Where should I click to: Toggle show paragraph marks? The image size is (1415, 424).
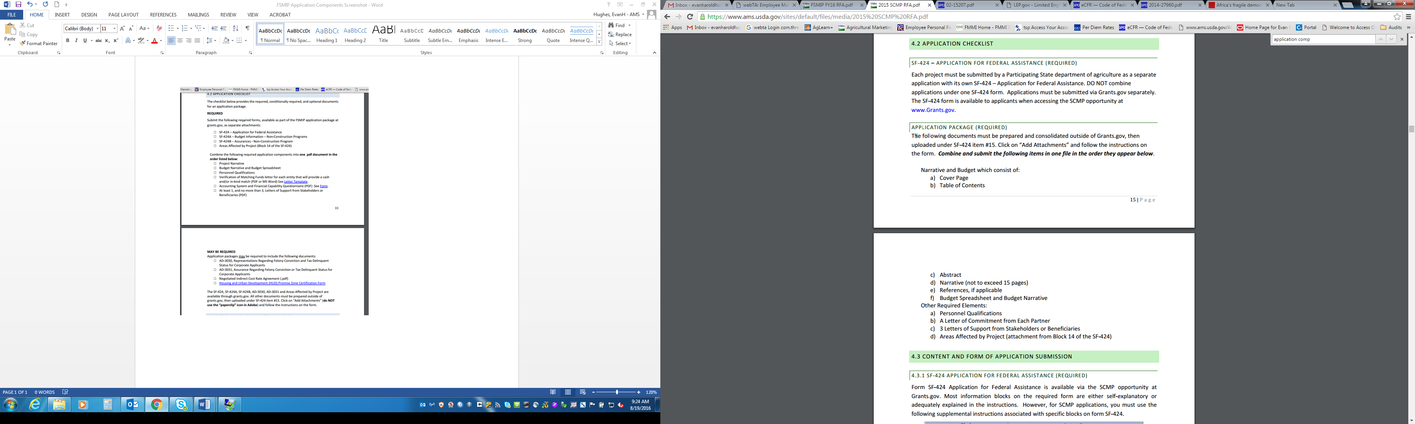pos(247,29)
